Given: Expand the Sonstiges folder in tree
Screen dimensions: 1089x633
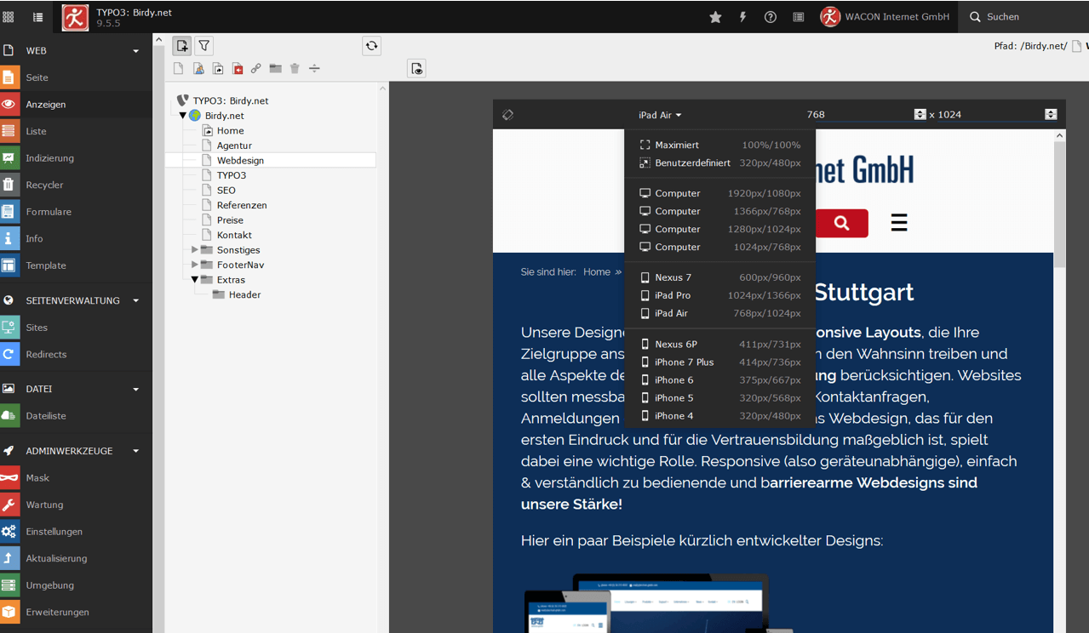Looking at the screenshot, I should tap(195, 250).
